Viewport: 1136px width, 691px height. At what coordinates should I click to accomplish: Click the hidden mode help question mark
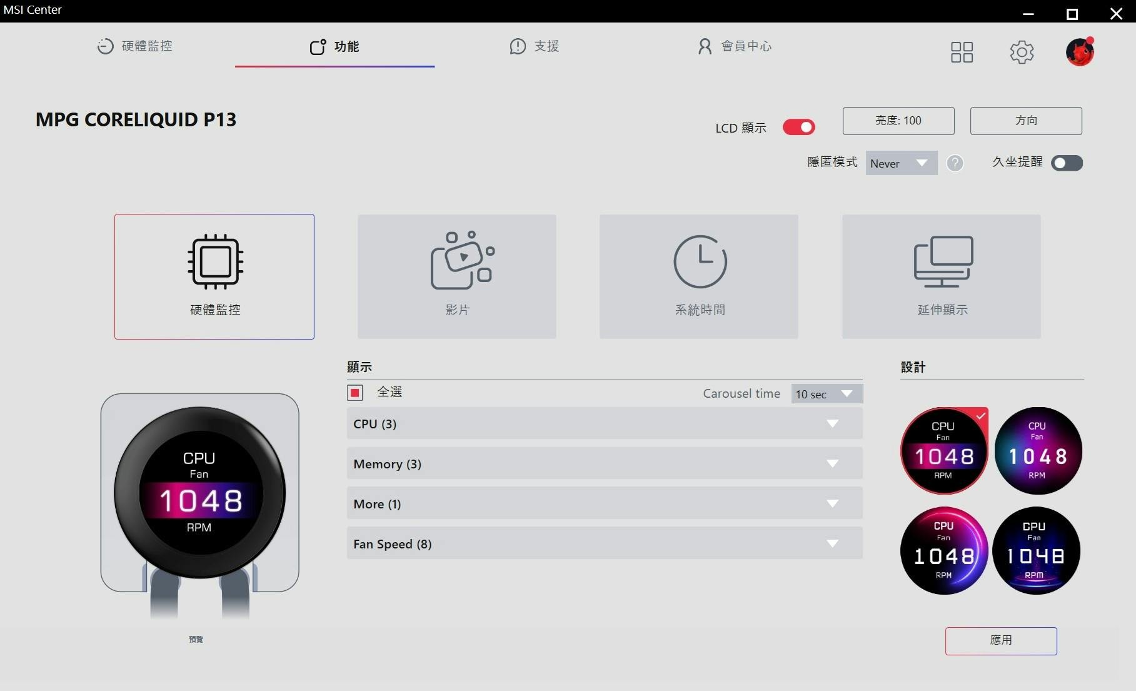pos(955,163)
